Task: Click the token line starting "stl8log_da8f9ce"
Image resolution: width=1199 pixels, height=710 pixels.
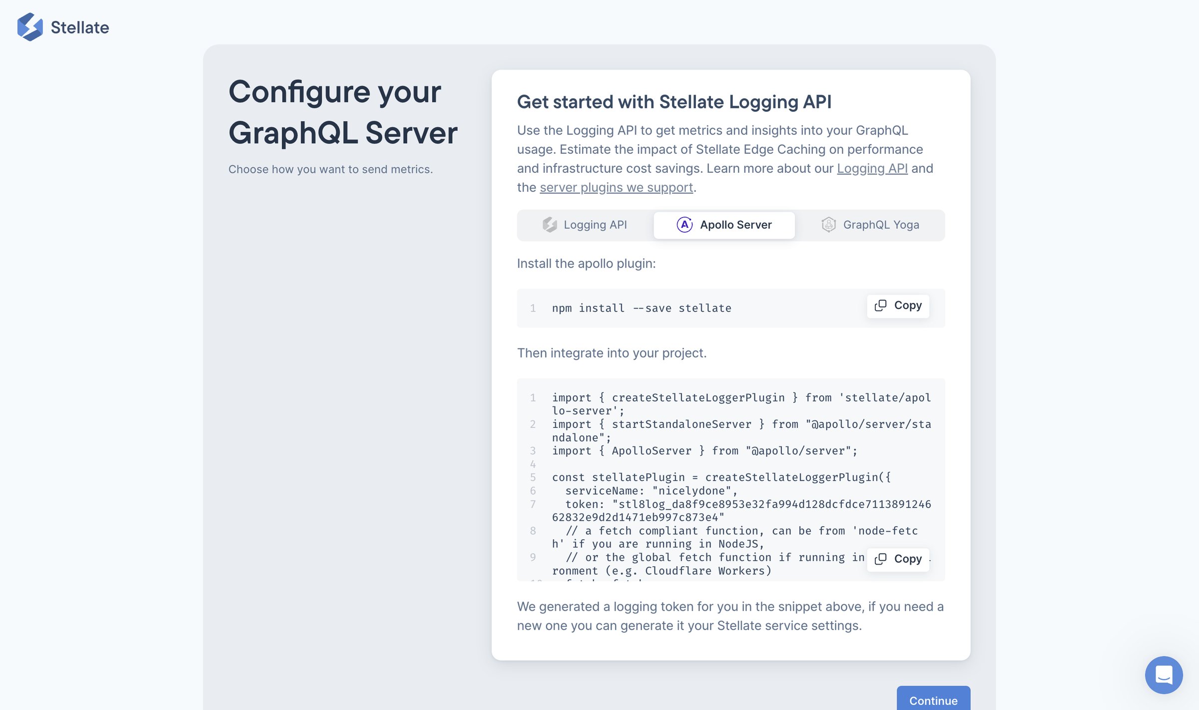Action: tap(741, 511)
